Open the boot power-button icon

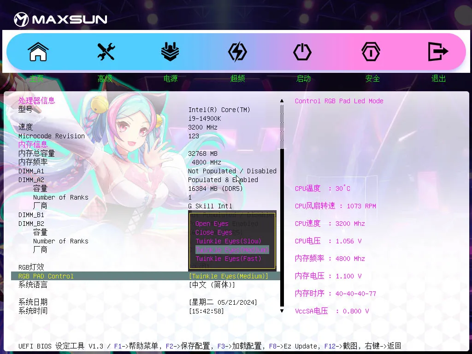(x=302, y=52)
